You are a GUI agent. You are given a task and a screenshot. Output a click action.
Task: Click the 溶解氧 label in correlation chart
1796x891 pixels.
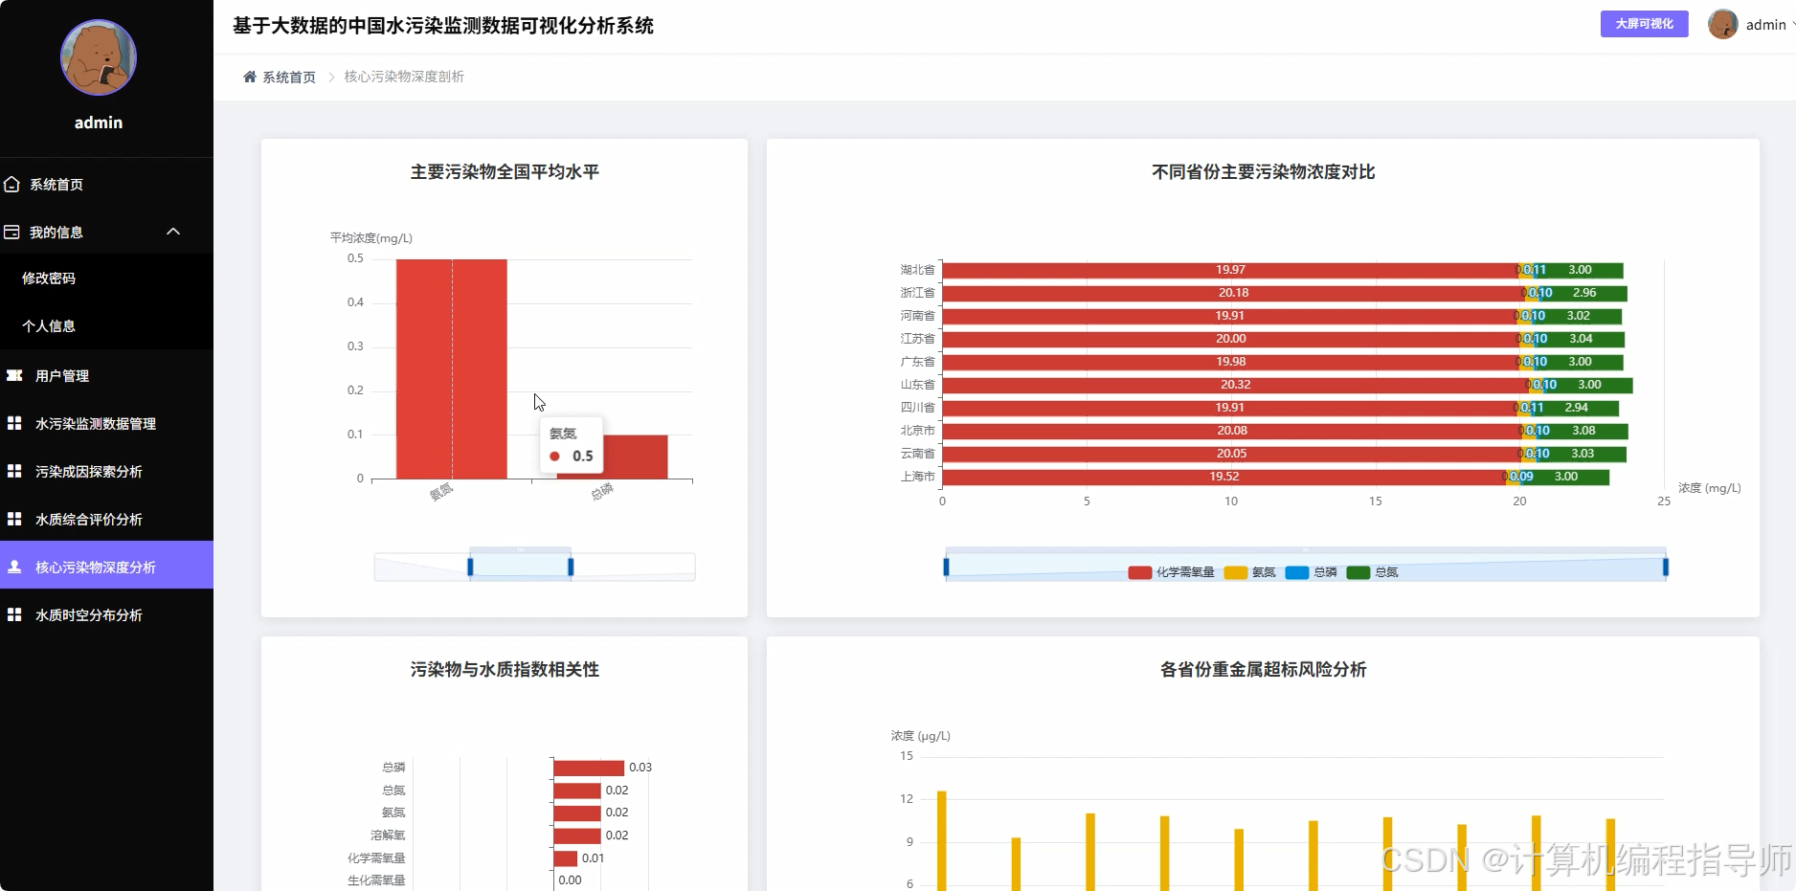point(388,835)
